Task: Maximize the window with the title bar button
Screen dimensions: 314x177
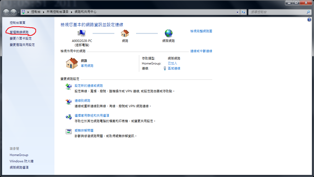Action: (x=296, y=3)
